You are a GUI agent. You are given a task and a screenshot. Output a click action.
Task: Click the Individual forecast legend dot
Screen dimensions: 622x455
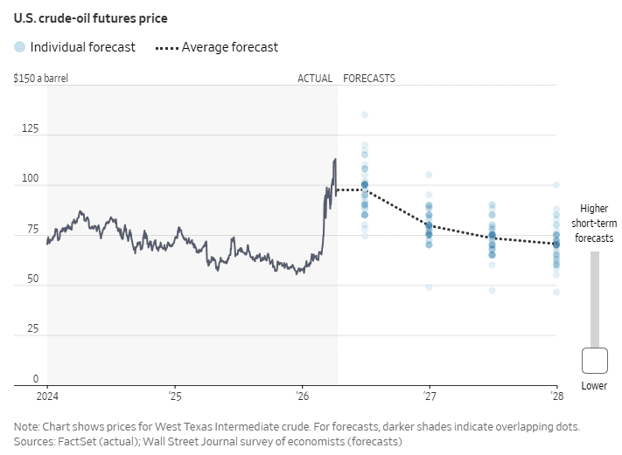pyautogui.click(x=20, y=47)
